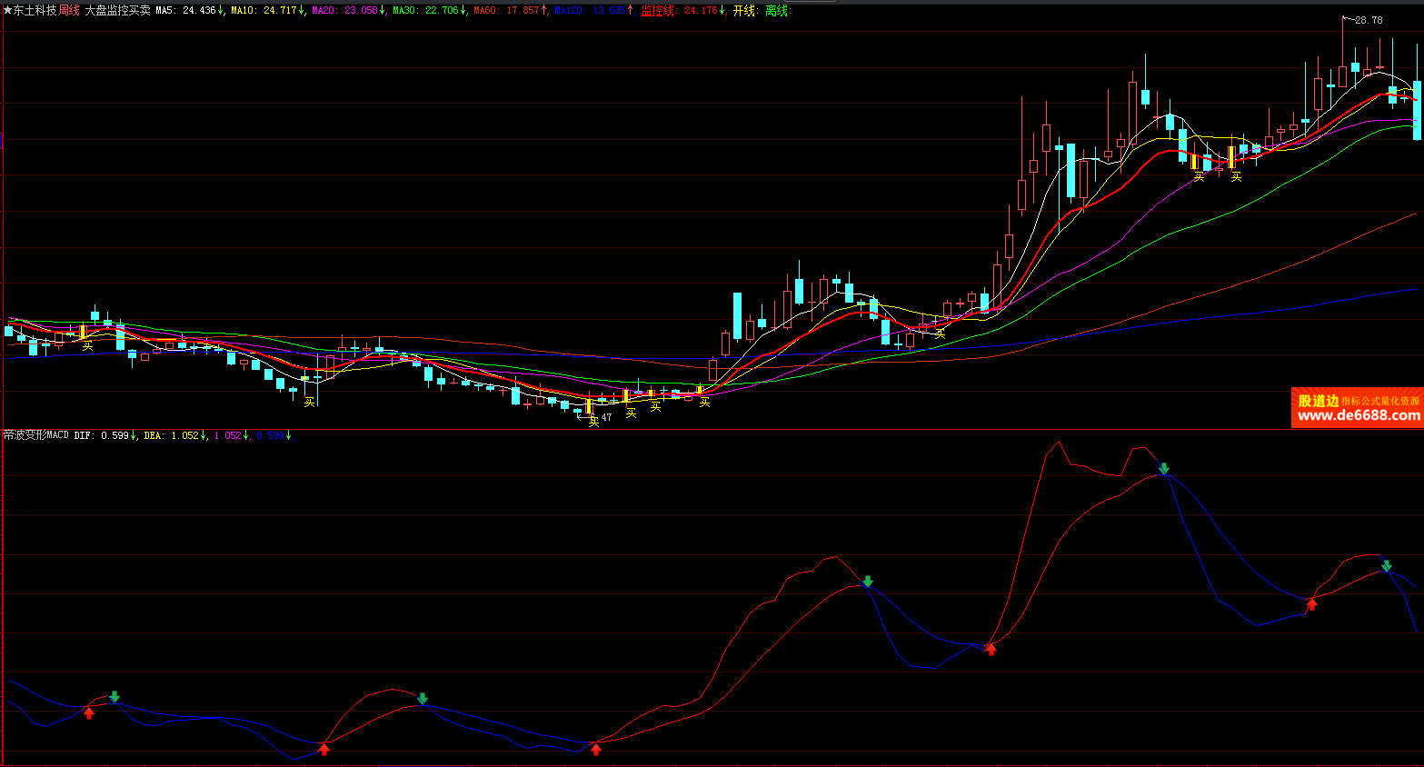Open the www.de6688.com watermark link
The image size is (1424, 767).
[x=1359, y=415]
